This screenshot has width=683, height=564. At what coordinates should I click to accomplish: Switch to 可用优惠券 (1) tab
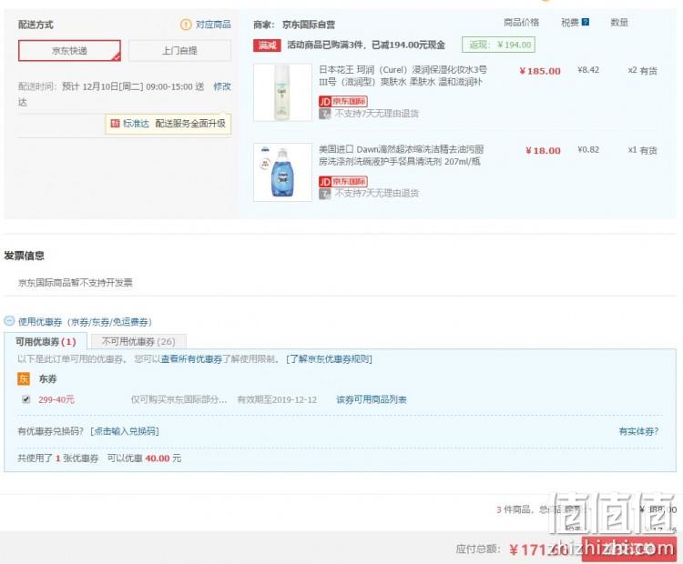[x=46, y=342]
